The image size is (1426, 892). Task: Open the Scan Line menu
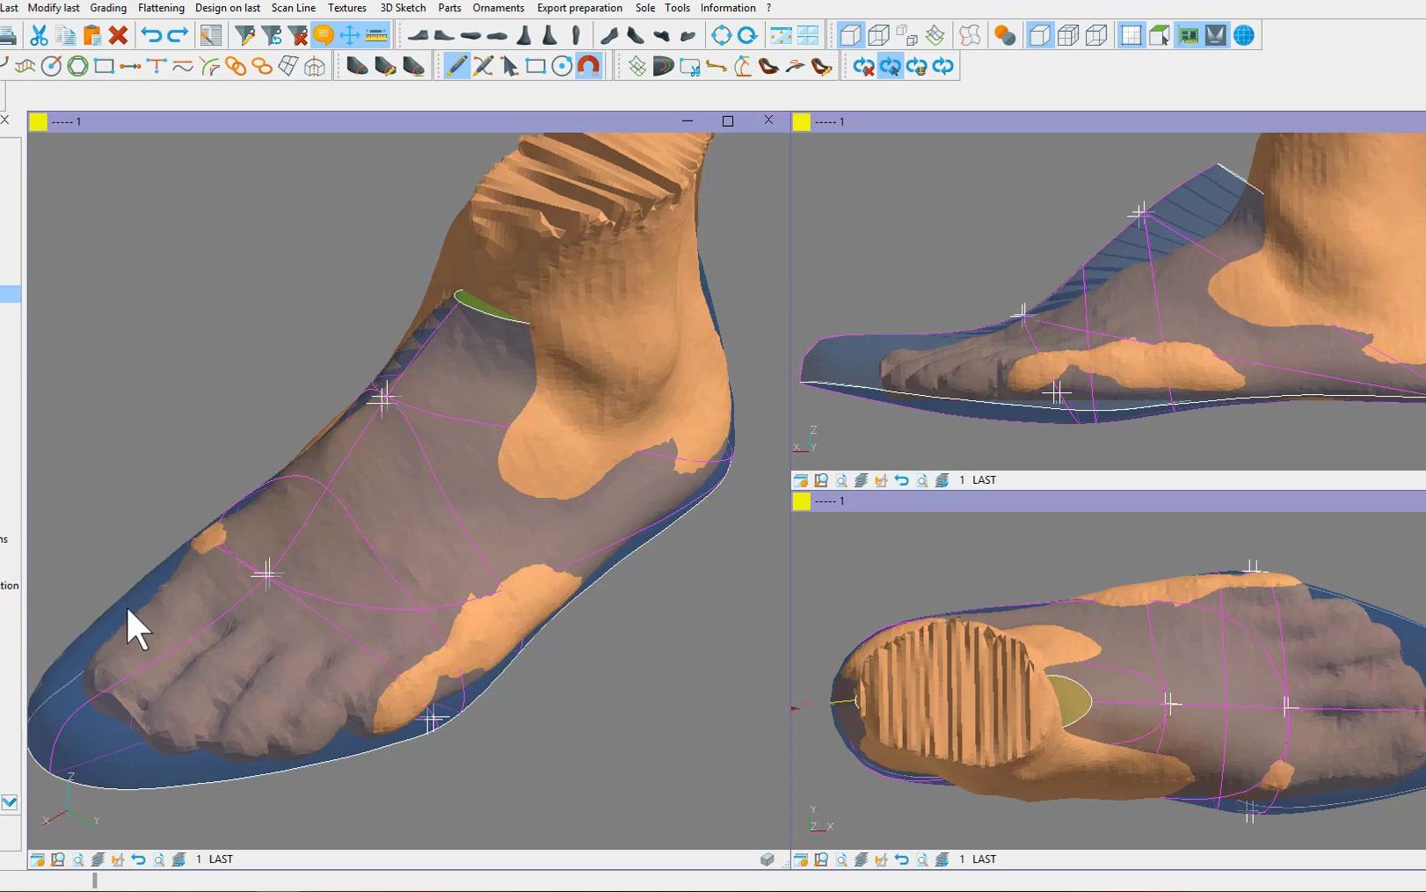[294, 8]
